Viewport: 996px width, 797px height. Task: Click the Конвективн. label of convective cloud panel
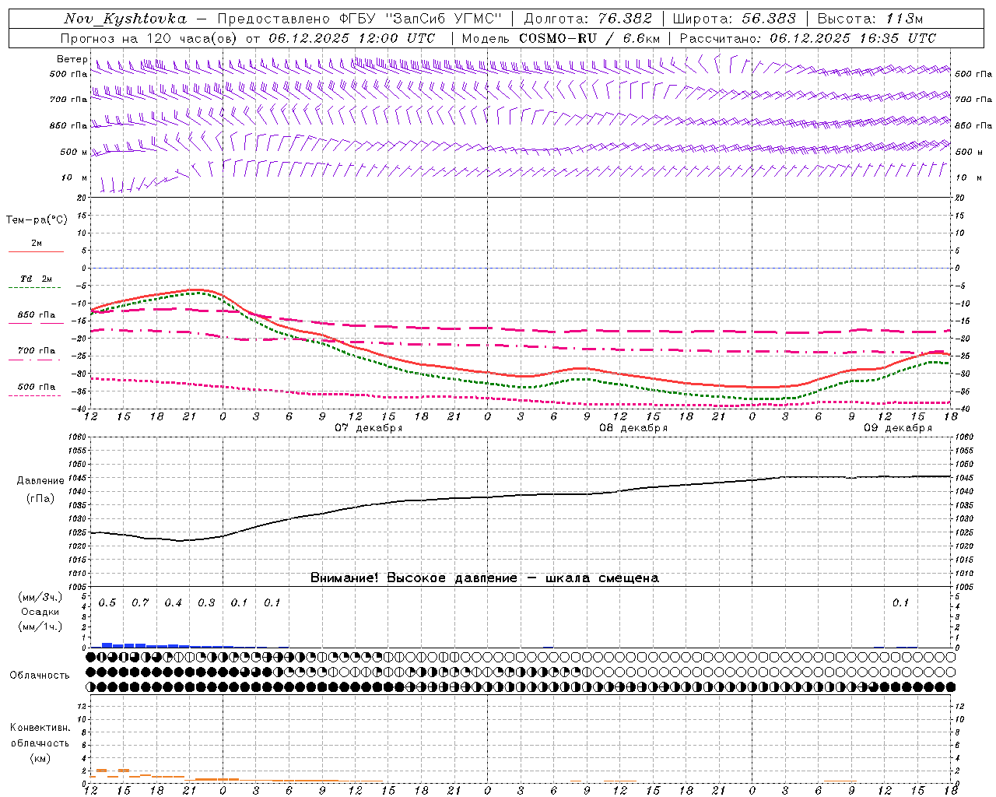pyautogui.click(x=40, y=728)
